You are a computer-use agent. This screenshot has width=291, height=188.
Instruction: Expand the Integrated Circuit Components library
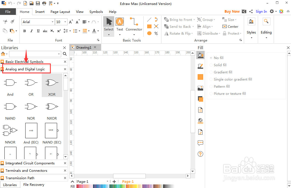[x=30, y=163]
